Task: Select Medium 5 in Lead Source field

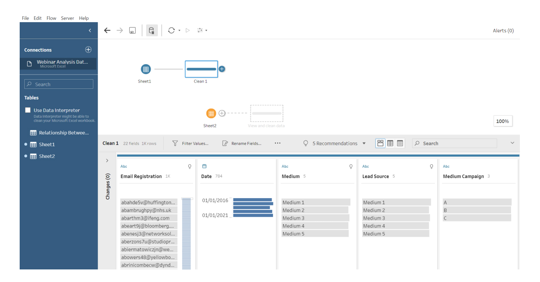Action: pos(396,234)
